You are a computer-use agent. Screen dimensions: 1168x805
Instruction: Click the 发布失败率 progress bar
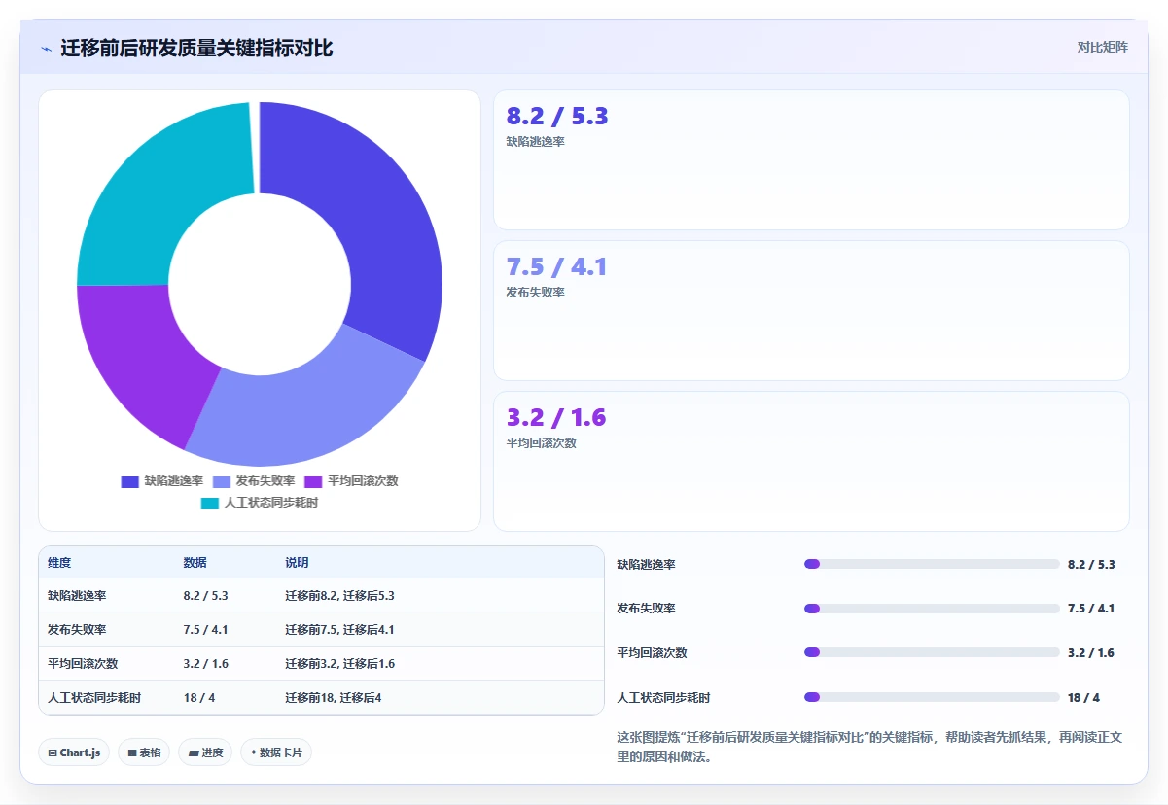point(932,609)
